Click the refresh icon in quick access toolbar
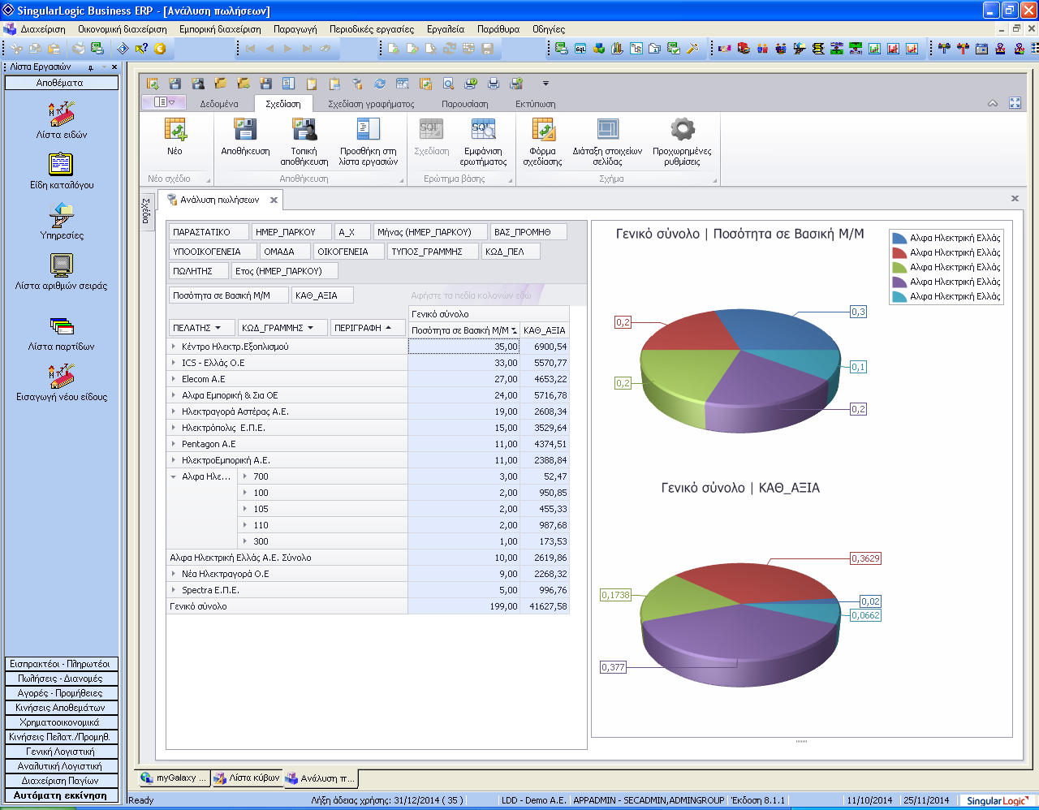Screen dimensions: 1039x810 [380, 84]
